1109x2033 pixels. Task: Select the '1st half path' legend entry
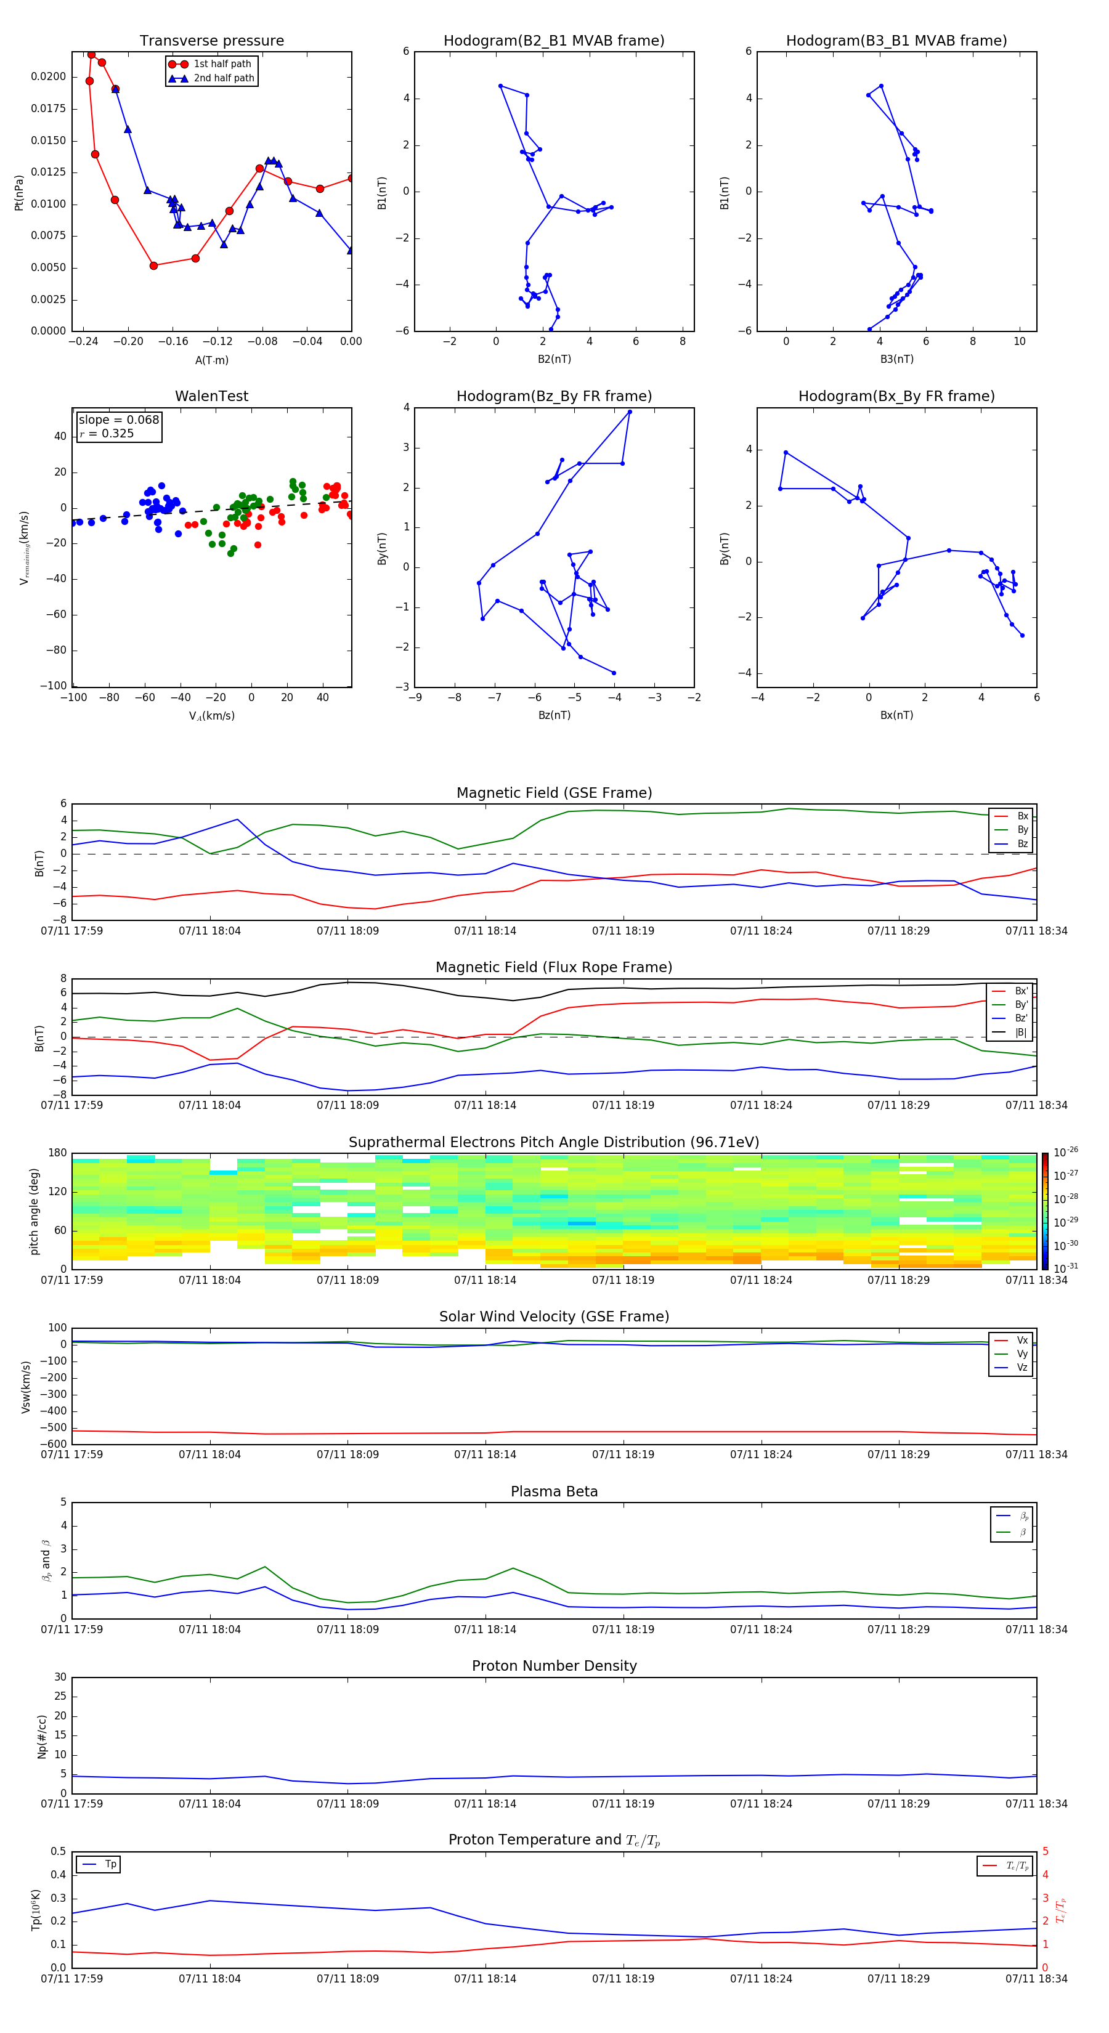pos(211,64)
